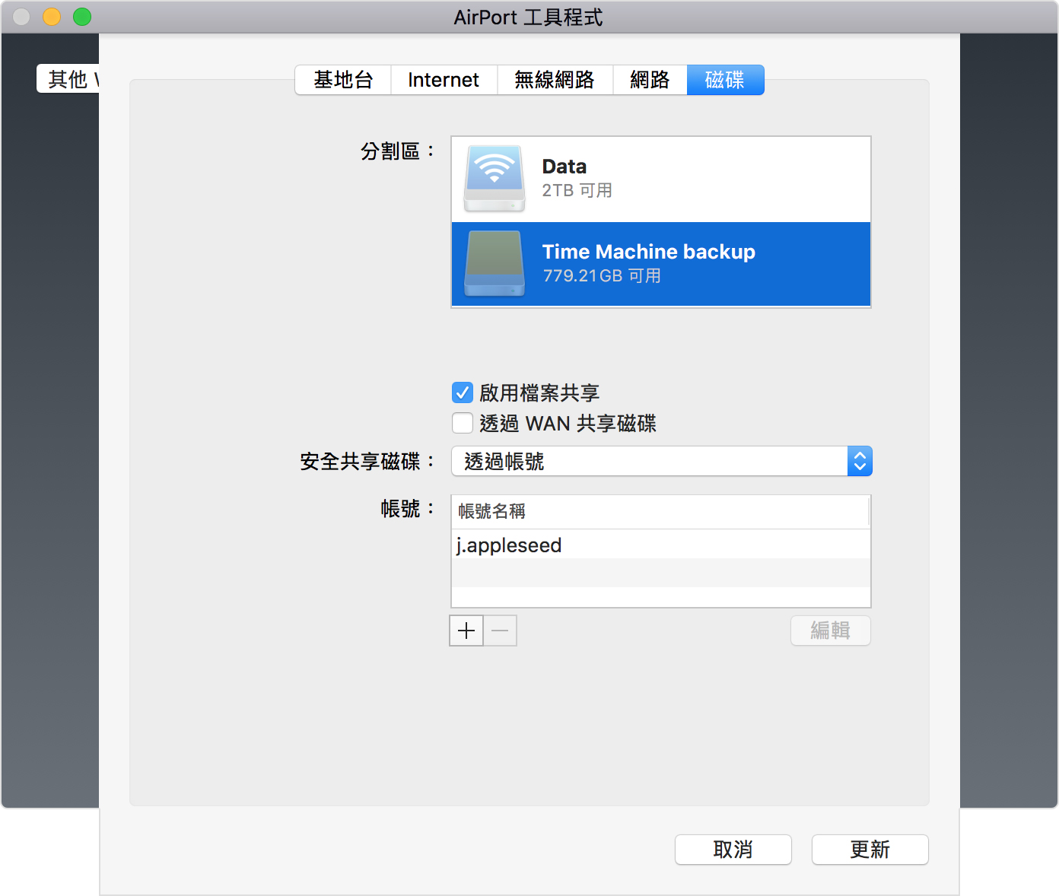
Task: Click the 取消 button
Action: pyautogui.click(x=733, y=850)
